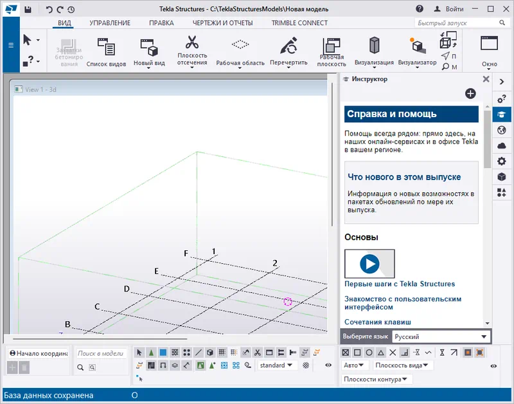Open the history clock icon
The width and height of the screenshot is (514, 404).
click(x=71, y=10)
